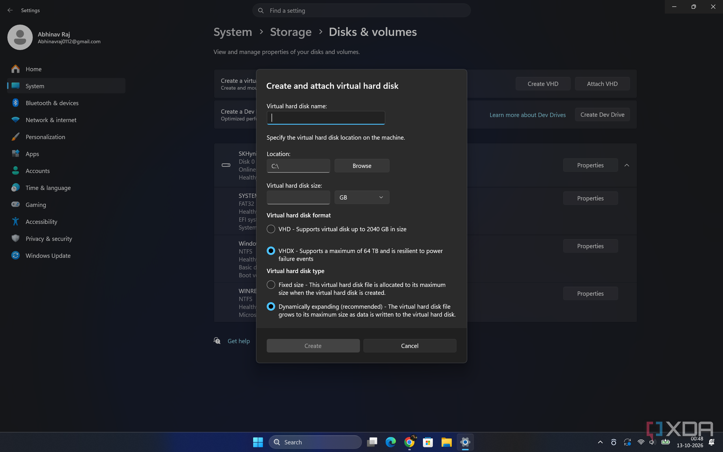Open Microsoft Store from the taskbar
Image resolution: width=723 pixels, height=452 pixels.
click(428, 442)
